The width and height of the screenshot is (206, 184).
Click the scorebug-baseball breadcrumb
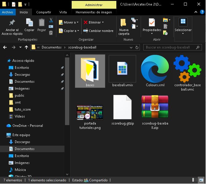(x=82, y=47)
